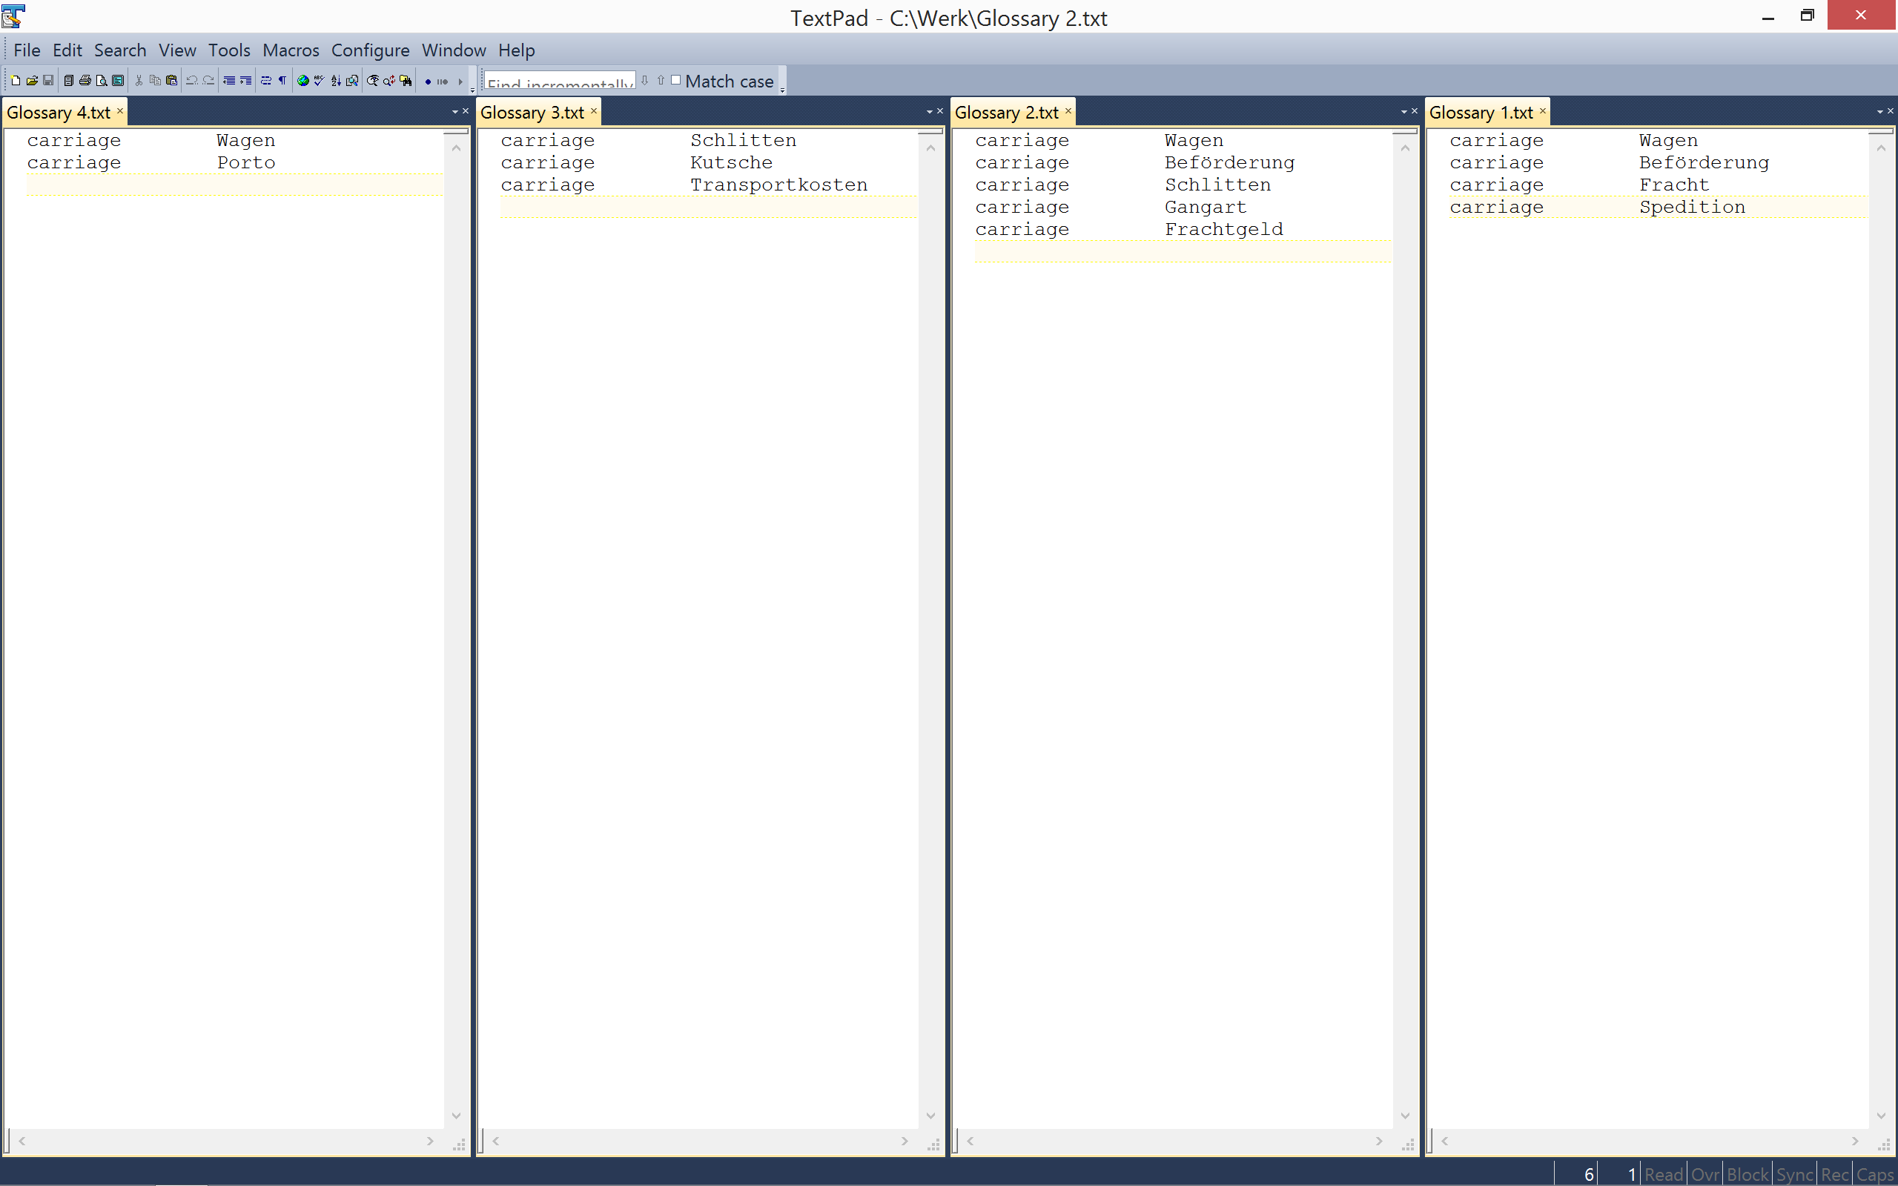Click the Find incrementally input field
1898x1186 pixels.
point(558,82)
